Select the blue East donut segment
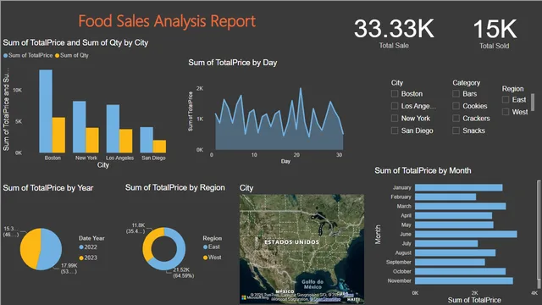The image size is (542, 305). coord(180,252)
